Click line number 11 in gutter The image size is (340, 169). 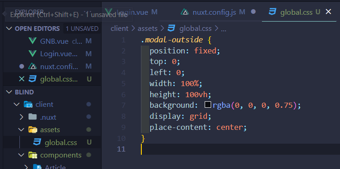121,149
